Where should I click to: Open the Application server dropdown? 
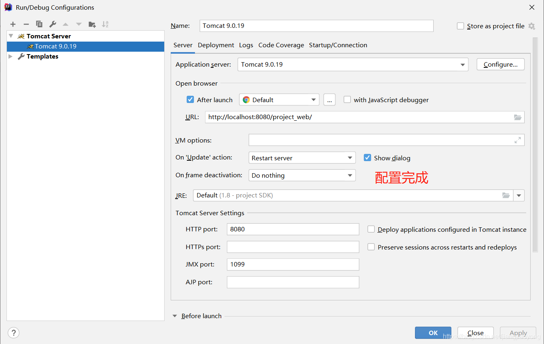pos(353,65)
